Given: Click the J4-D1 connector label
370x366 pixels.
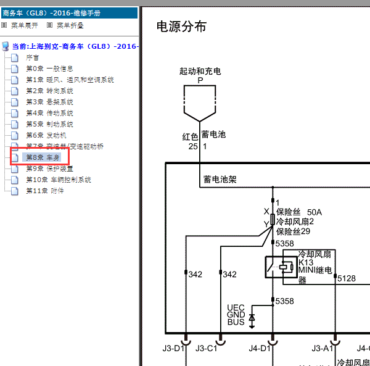Looking at the screenshot, I should click(260, 348).
